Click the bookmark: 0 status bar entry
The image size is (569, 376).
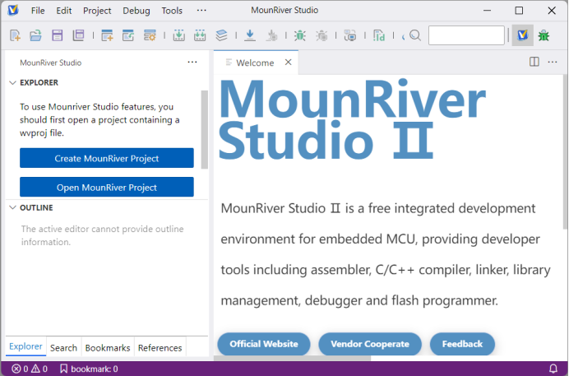click(x=90, y=369)
